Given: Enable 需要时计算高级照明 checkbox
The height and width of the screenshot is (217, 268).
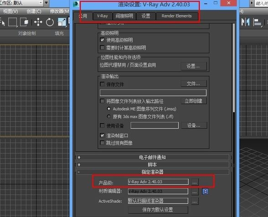Looking at the screenshot, I should tap(102, 47).
